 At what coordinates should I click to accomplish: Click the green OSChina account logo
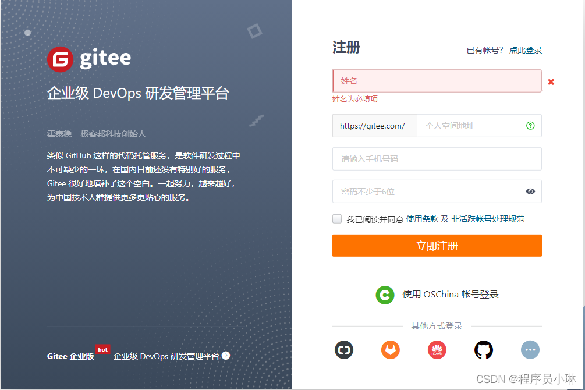[385, 295]
